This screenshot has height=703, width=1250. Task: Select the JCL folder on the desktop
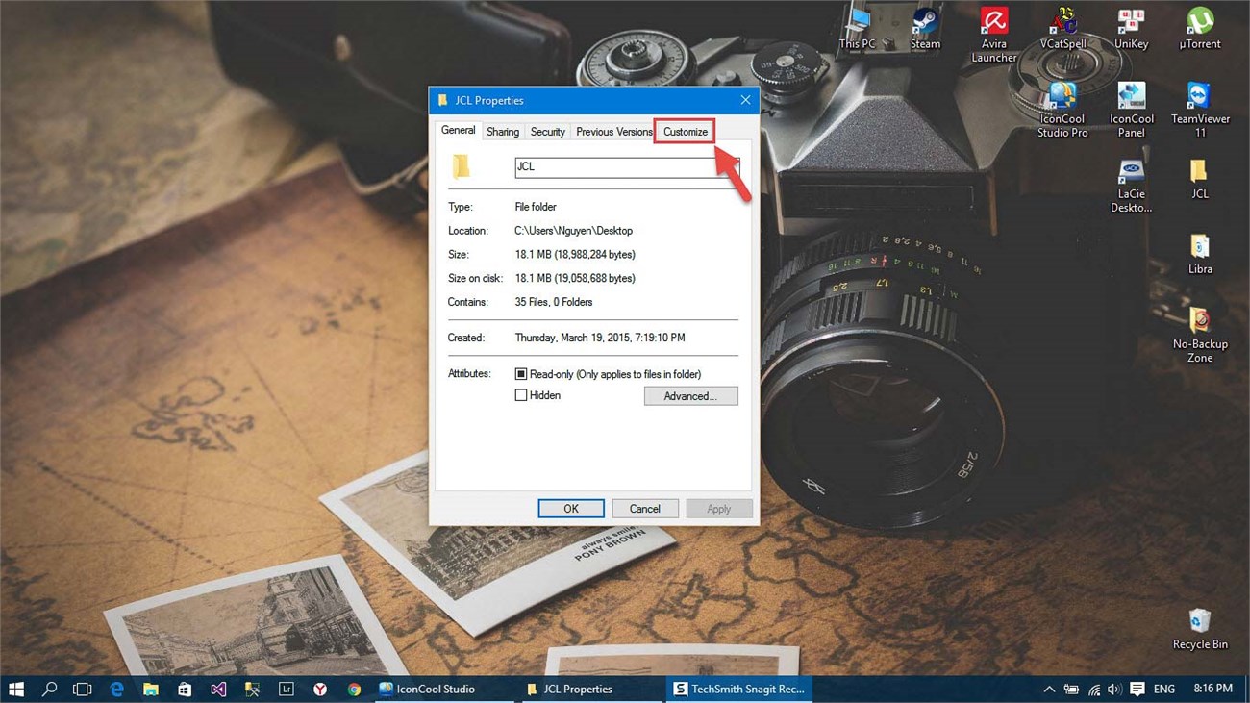(1199, 179)
